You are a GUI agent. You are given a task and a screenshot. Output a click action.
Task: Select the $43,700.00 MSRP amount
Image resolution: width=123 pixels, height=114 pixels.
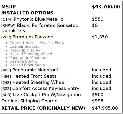pos(106,7)
